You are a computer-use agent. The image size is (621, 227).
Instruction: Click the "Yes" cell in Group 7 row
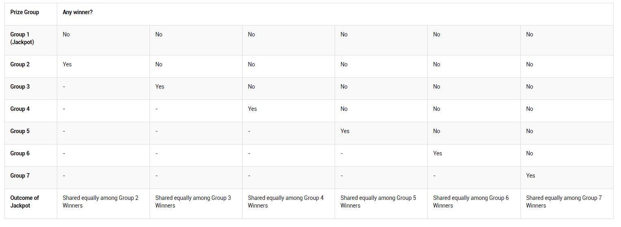pos(530,176)
